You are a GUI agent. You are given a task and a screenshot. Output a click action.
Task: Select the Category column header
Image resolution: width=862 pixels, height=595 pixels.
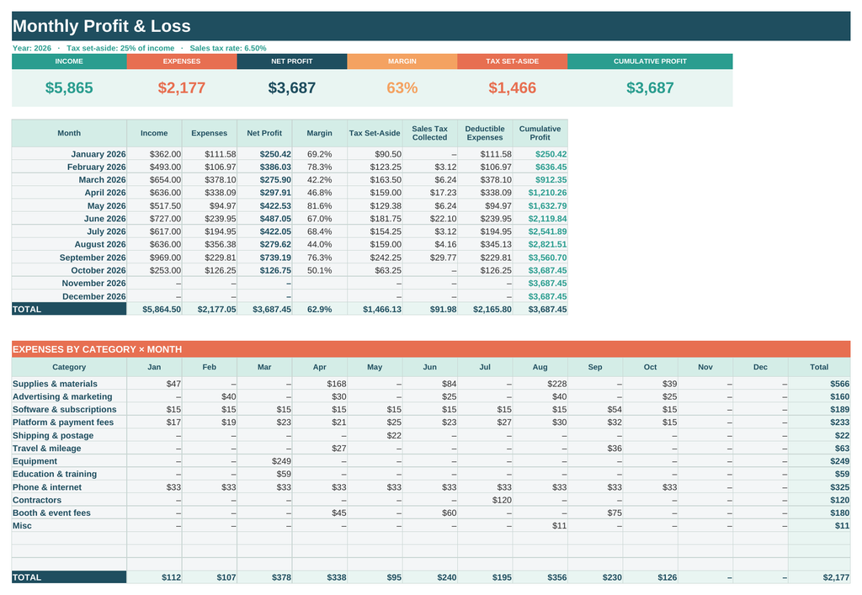click(x=69, y=367)
